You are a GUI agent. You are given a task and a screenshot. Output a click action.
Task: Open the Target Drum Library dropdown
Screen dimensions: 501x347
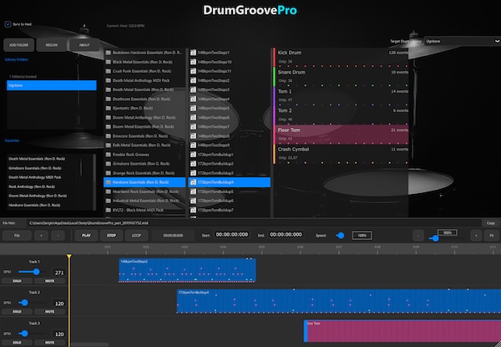pyautogui.click(x=462, y=41)
